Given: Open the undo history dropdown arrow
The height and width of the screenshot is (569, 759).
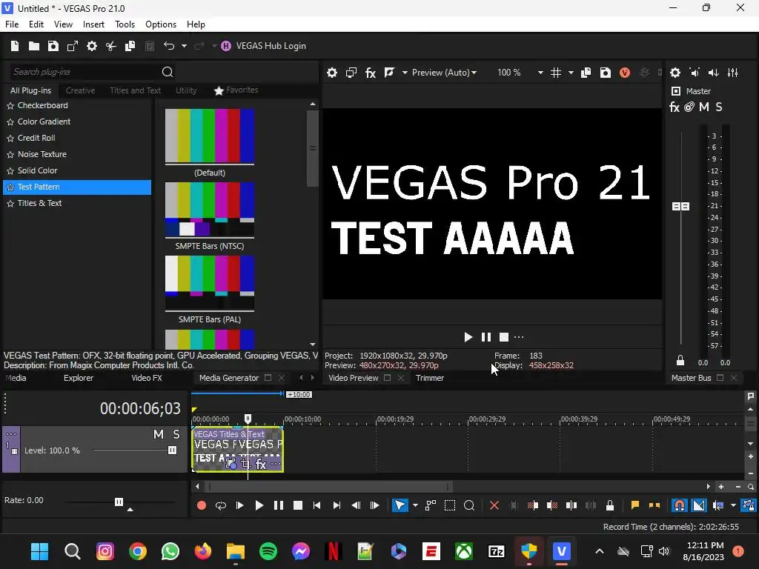Looking at the screenshot, I should [184, 46].
